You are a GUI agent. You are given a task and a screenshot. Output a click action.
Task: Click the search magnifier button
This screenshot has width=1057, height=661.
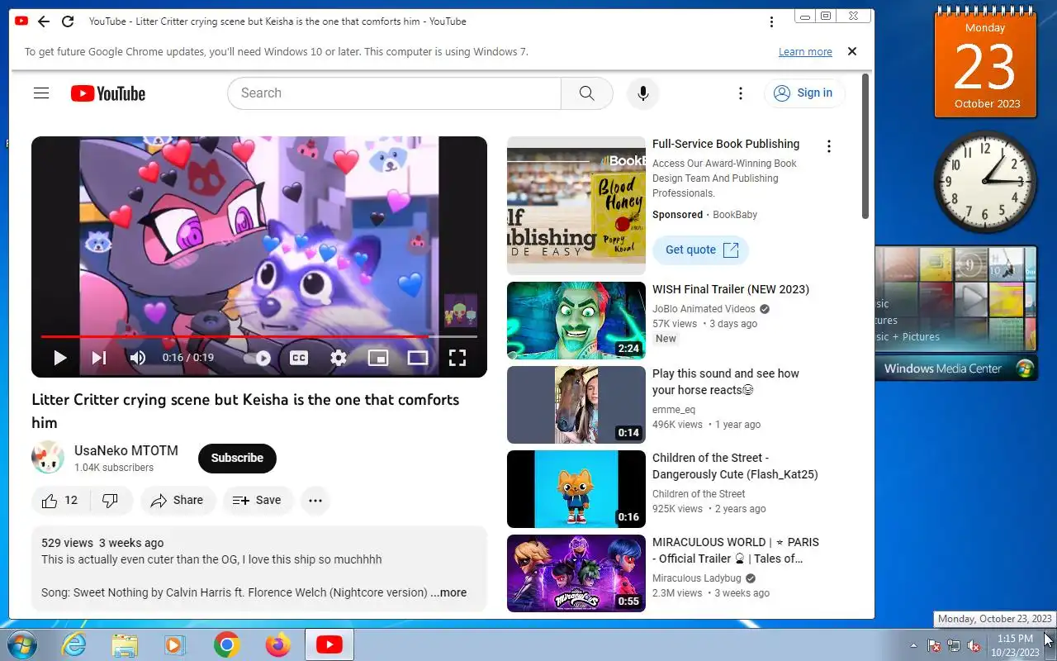[x=586, y=93]
